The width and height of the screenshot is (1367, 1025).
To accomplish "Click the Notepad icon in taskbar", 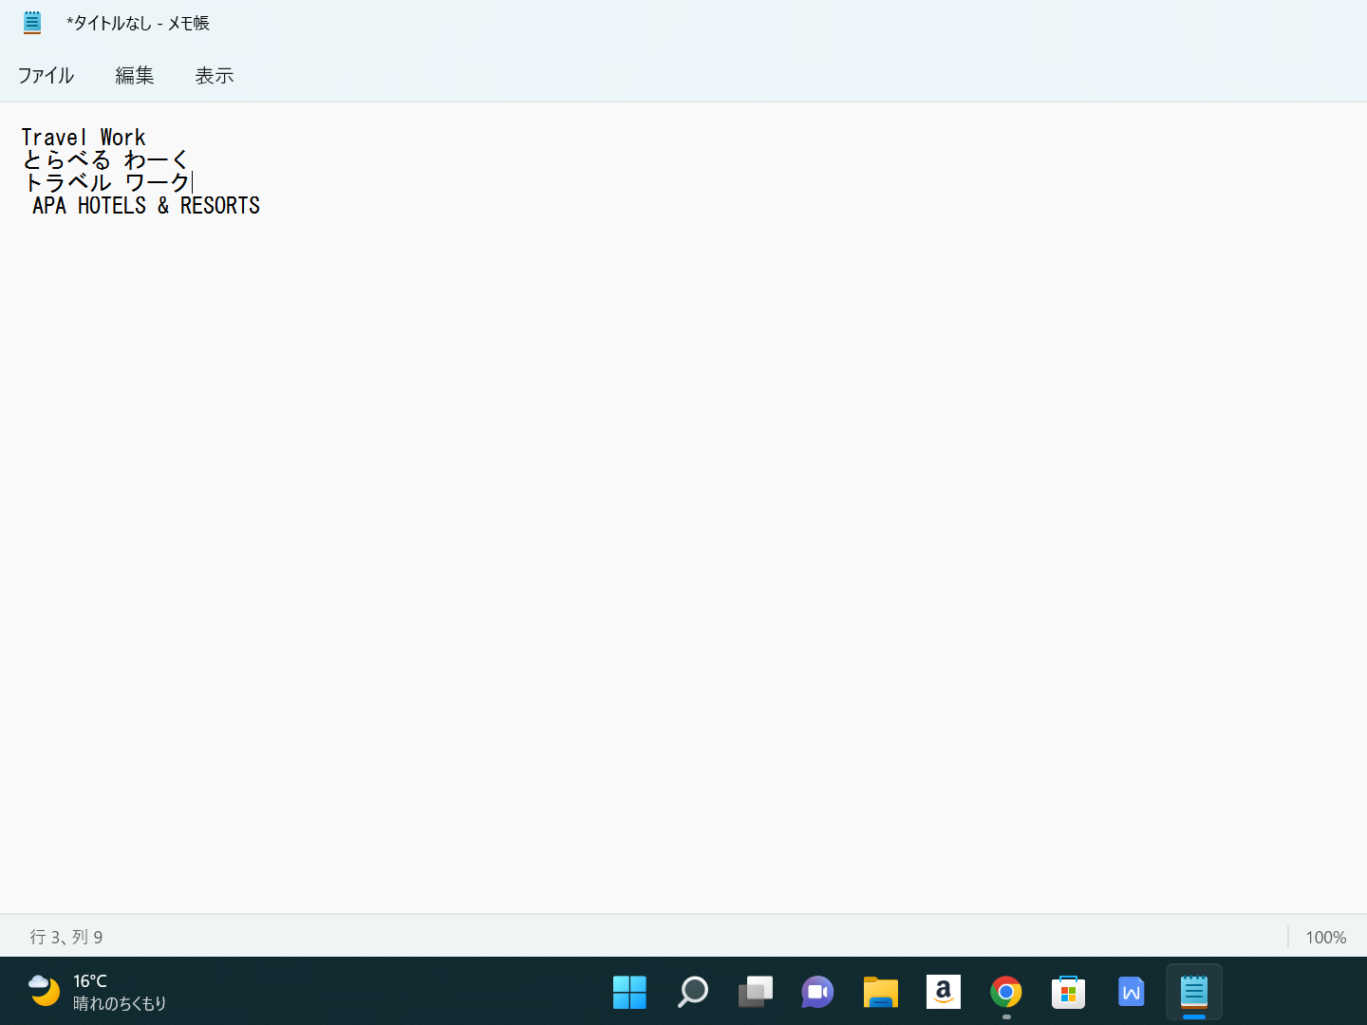I will click(1193, 992).
